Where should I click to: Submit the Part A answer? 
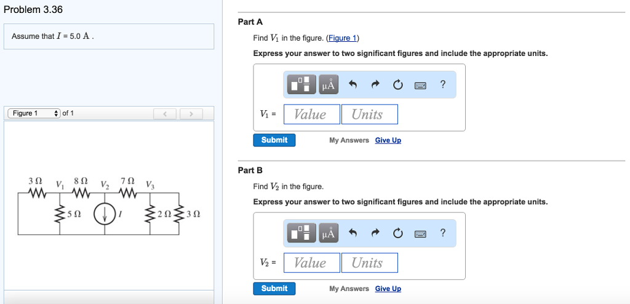274,140
